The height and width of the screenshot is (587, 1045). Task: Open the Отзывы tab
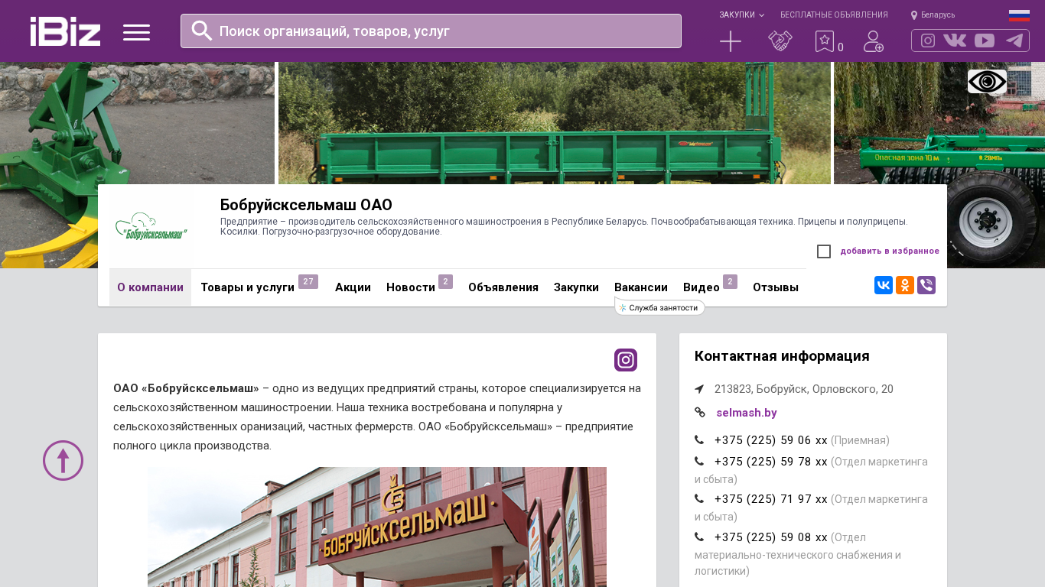coord(776,287)
